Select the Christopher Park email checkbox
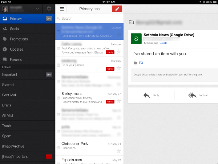 (58, 148)
